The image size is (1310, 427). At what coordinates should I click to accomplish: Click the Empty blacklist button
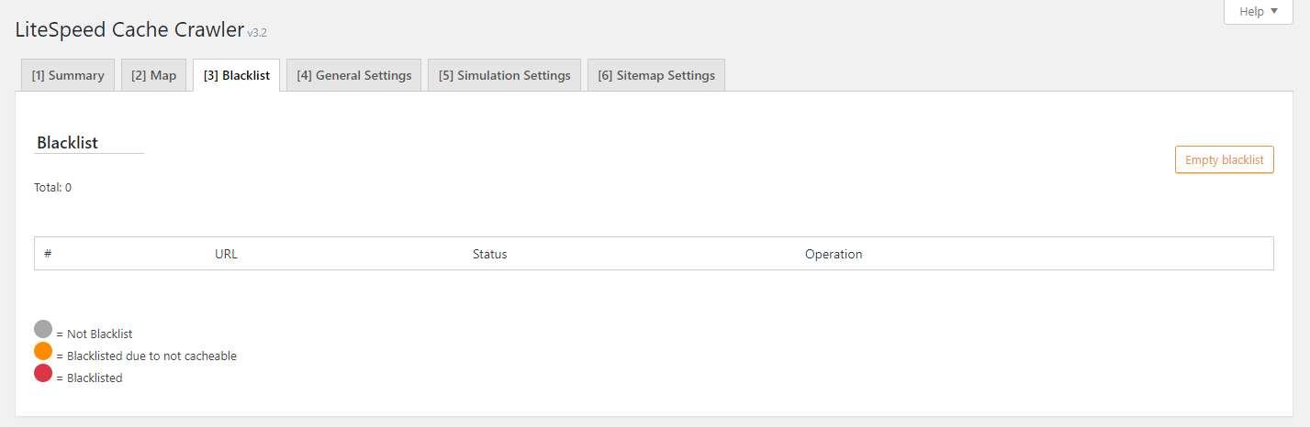(1225, 159)
